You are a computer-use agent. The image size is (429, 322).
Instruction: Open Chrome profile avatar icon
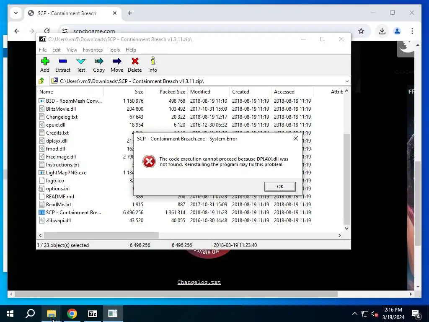coord(397,31)
